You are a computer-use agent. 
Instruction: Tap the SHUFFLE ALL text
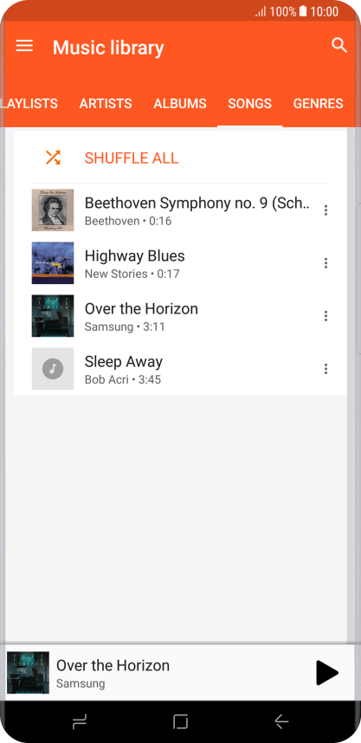(x=132, y=158)
